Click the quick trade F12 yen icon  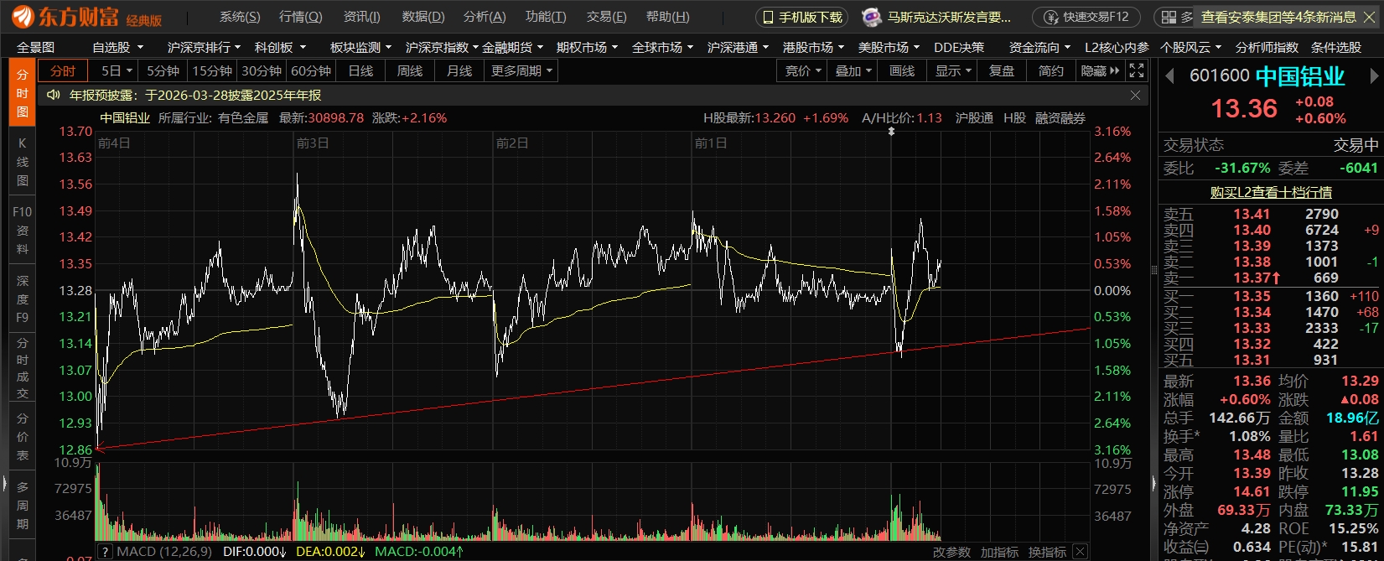[1051, 18]
